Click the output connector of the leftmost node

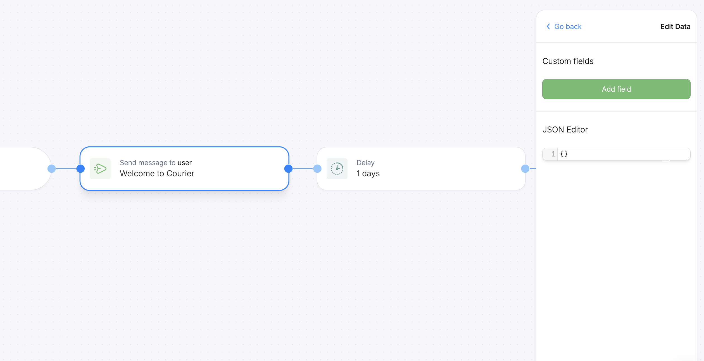pyautogui.click(x=52, y=168)
